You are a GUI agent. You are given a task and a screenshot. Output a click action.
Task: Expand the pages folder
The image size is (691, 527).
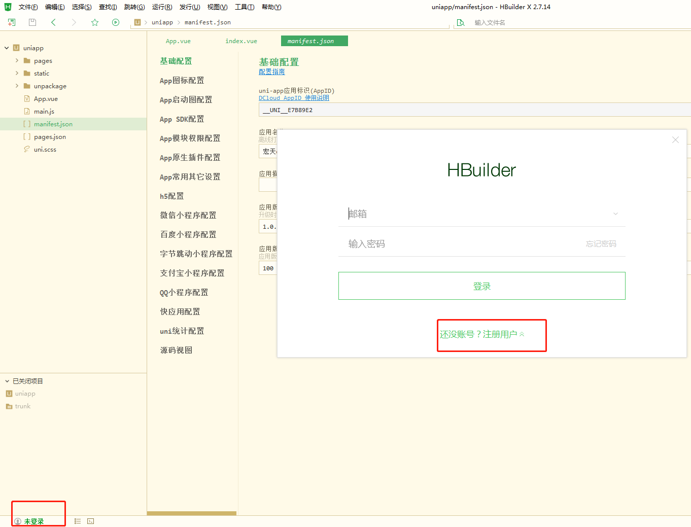click(17, 60)
